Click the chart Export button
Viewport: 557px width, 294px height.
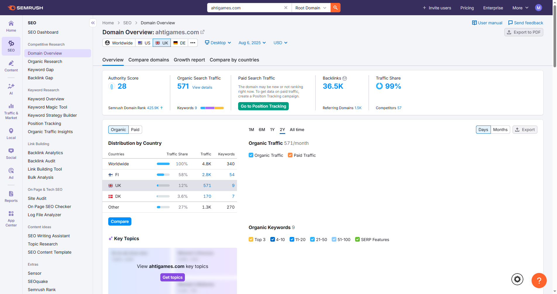(525, 130)
